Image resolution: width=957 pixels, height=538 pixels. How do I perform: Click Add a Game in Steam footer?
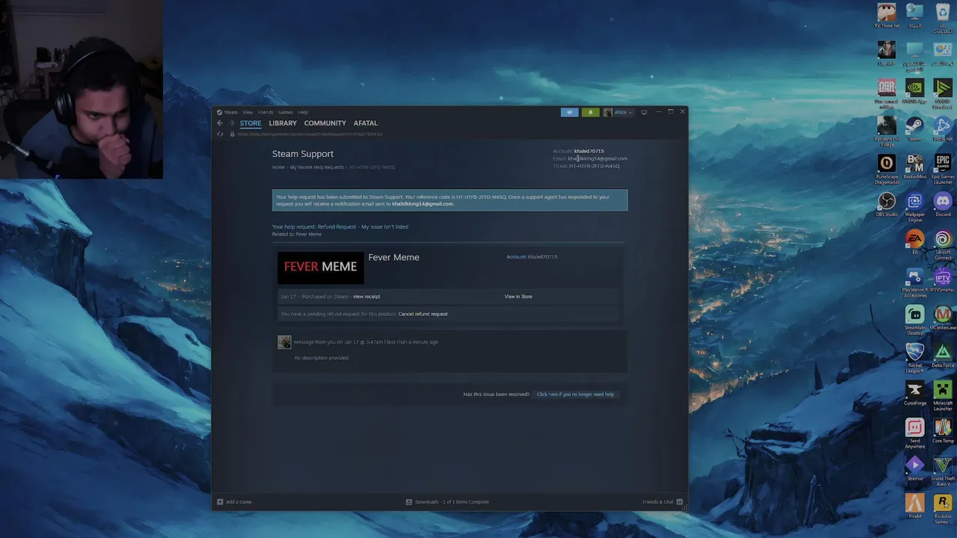click(x=234, y=502)
